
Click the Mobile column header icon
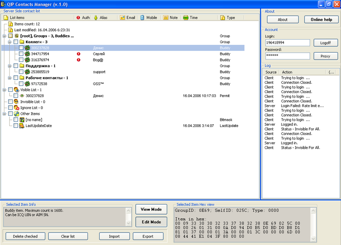click(142, 17)
